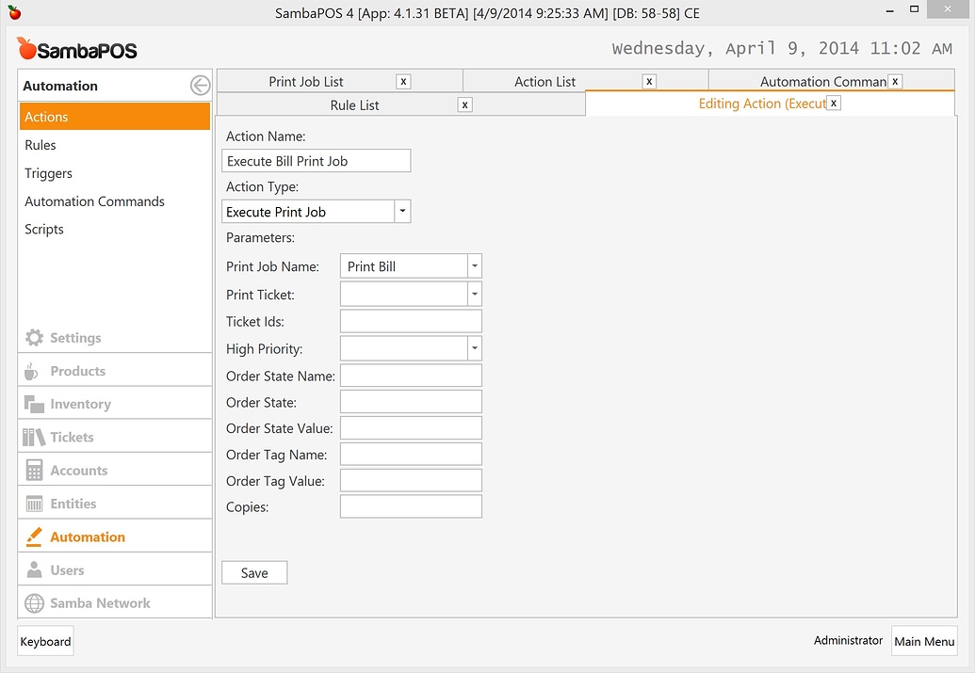Open the Inventory section icon
The image size is (975, 673).
click(35, 403)
